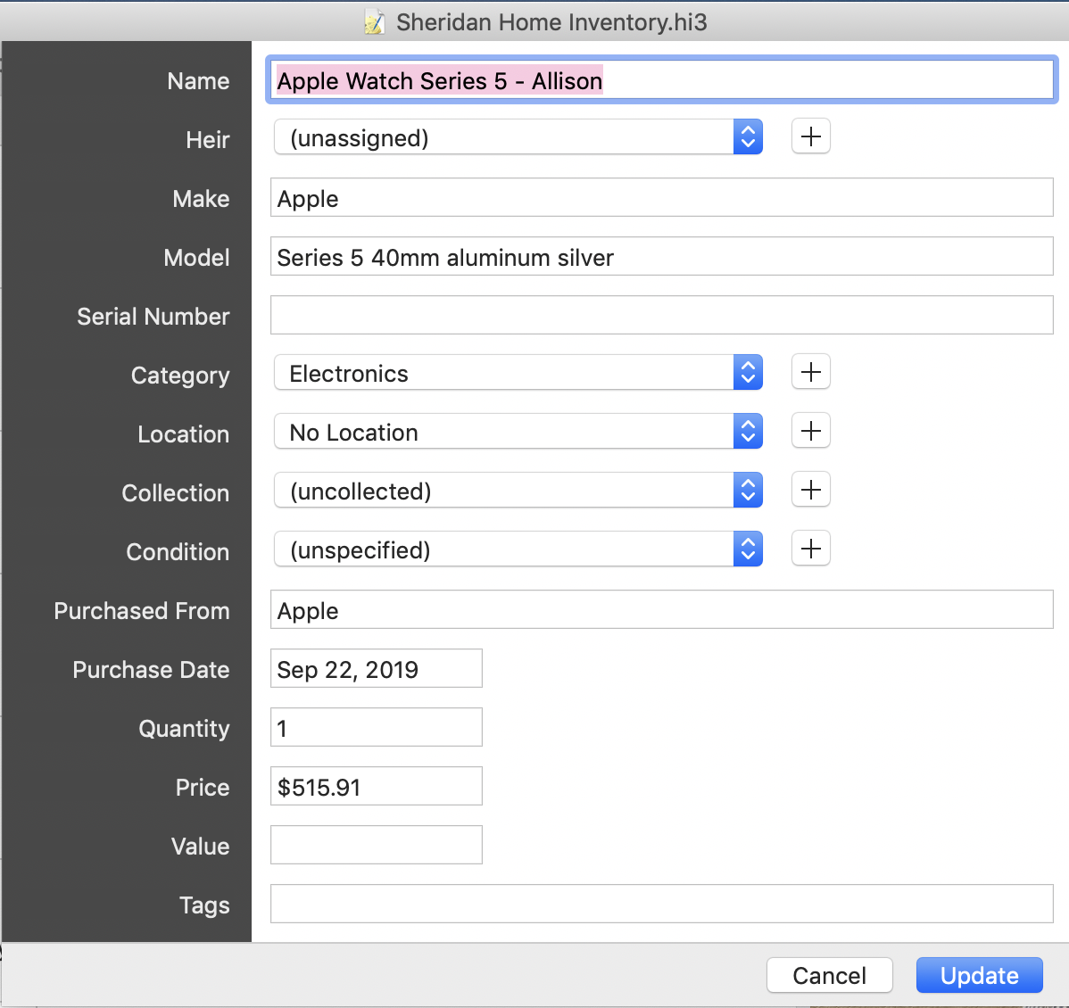Viewport: 1069px width, 1008px height.
Task: Click the plus icon next to Location
Action: pos(810,431)
